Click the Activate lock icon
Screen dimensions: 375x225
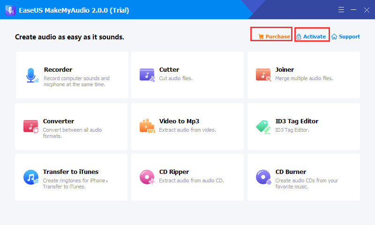(299, 37)
